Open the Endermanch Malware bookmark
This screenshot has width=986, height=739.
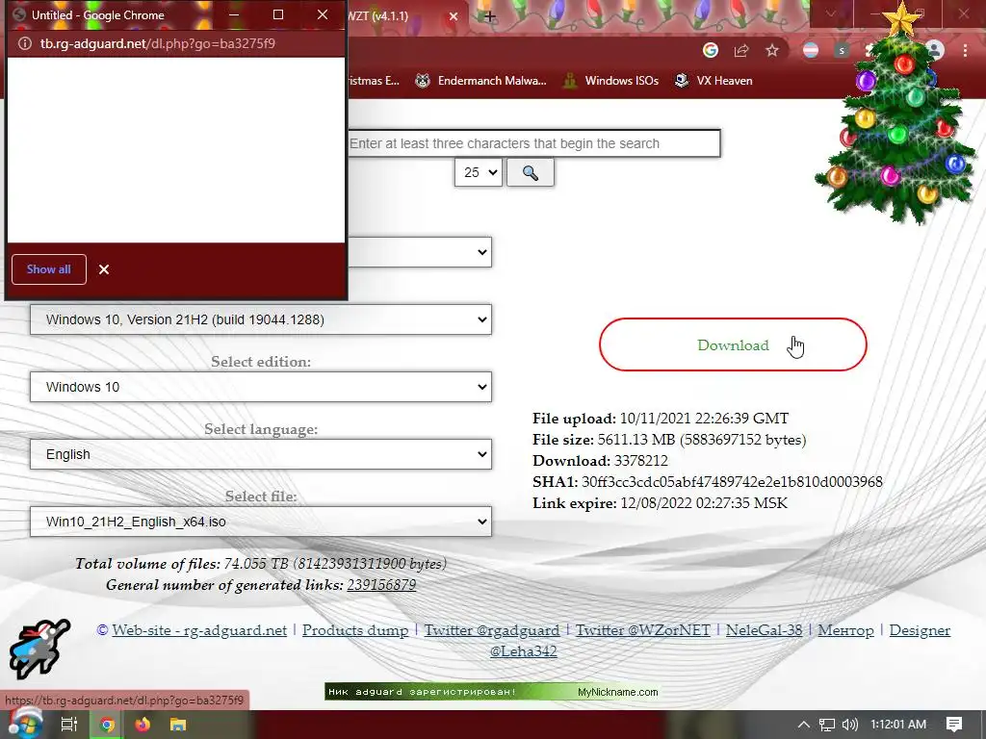[481, 81]
